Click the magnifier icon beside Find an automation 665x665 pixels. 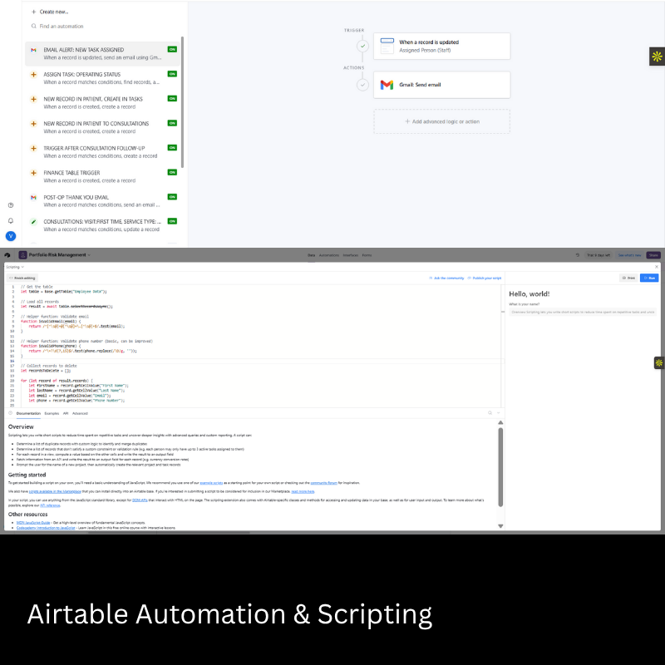pos(34,27)
